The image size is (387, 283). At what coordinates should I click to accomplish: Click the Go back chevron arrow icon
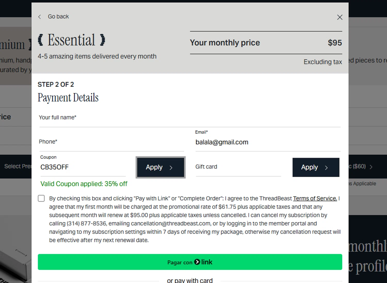39,17
